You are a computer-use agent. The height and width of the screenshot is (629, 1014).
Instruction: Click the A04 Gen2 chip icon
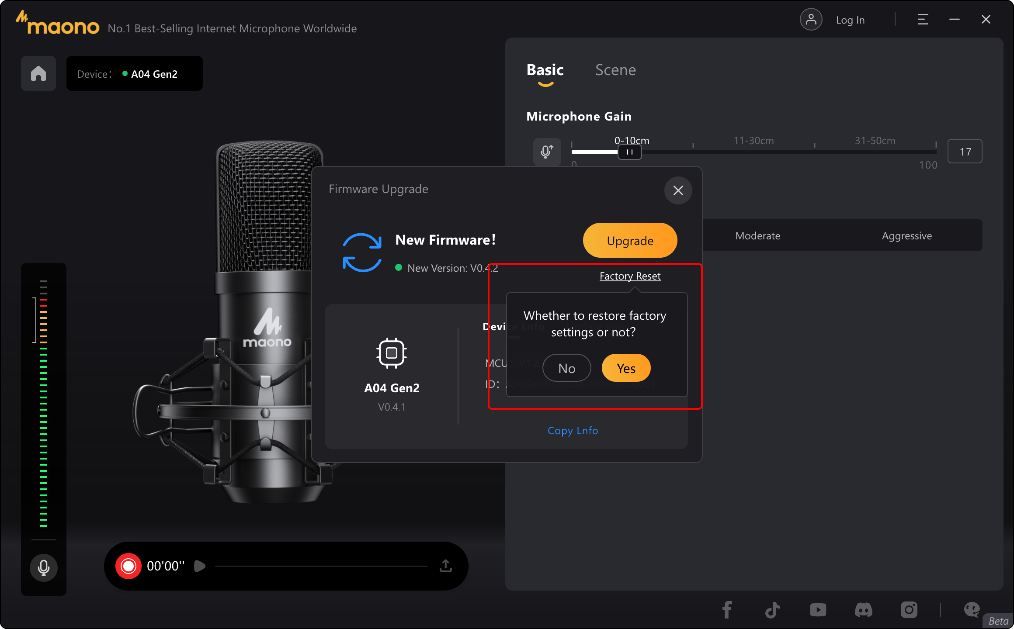[x=392, y=353]
